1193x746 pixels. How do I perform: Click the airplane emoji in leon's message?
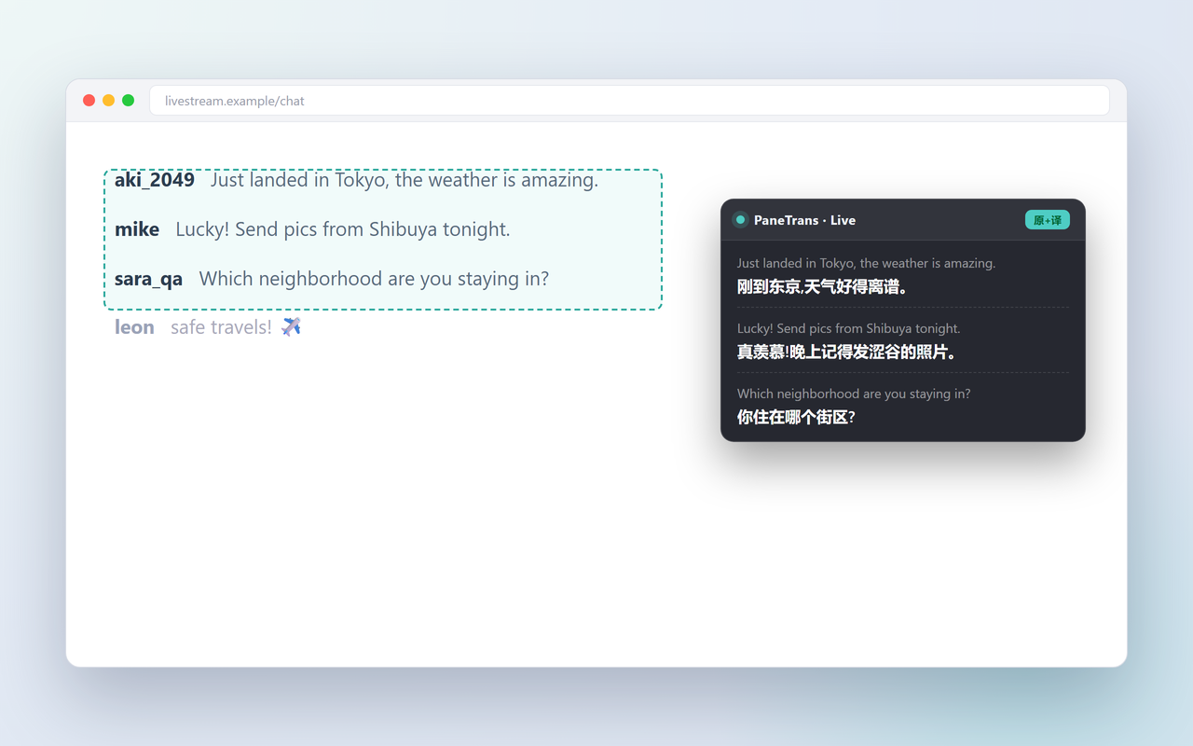tap(291, 326)
